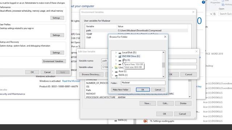Viewport: 232px width, 130px height.
Task: Close the Browse For Folder dialog
Action: click(x=165, y=37)
